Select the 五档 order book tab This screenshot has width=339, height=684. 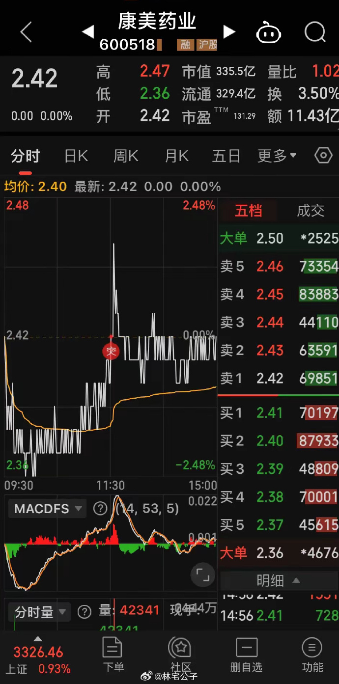(x=248, y=211)
